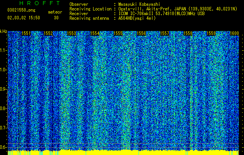
Task: Click the Receiving antenna label
Action: coord(89,18)
